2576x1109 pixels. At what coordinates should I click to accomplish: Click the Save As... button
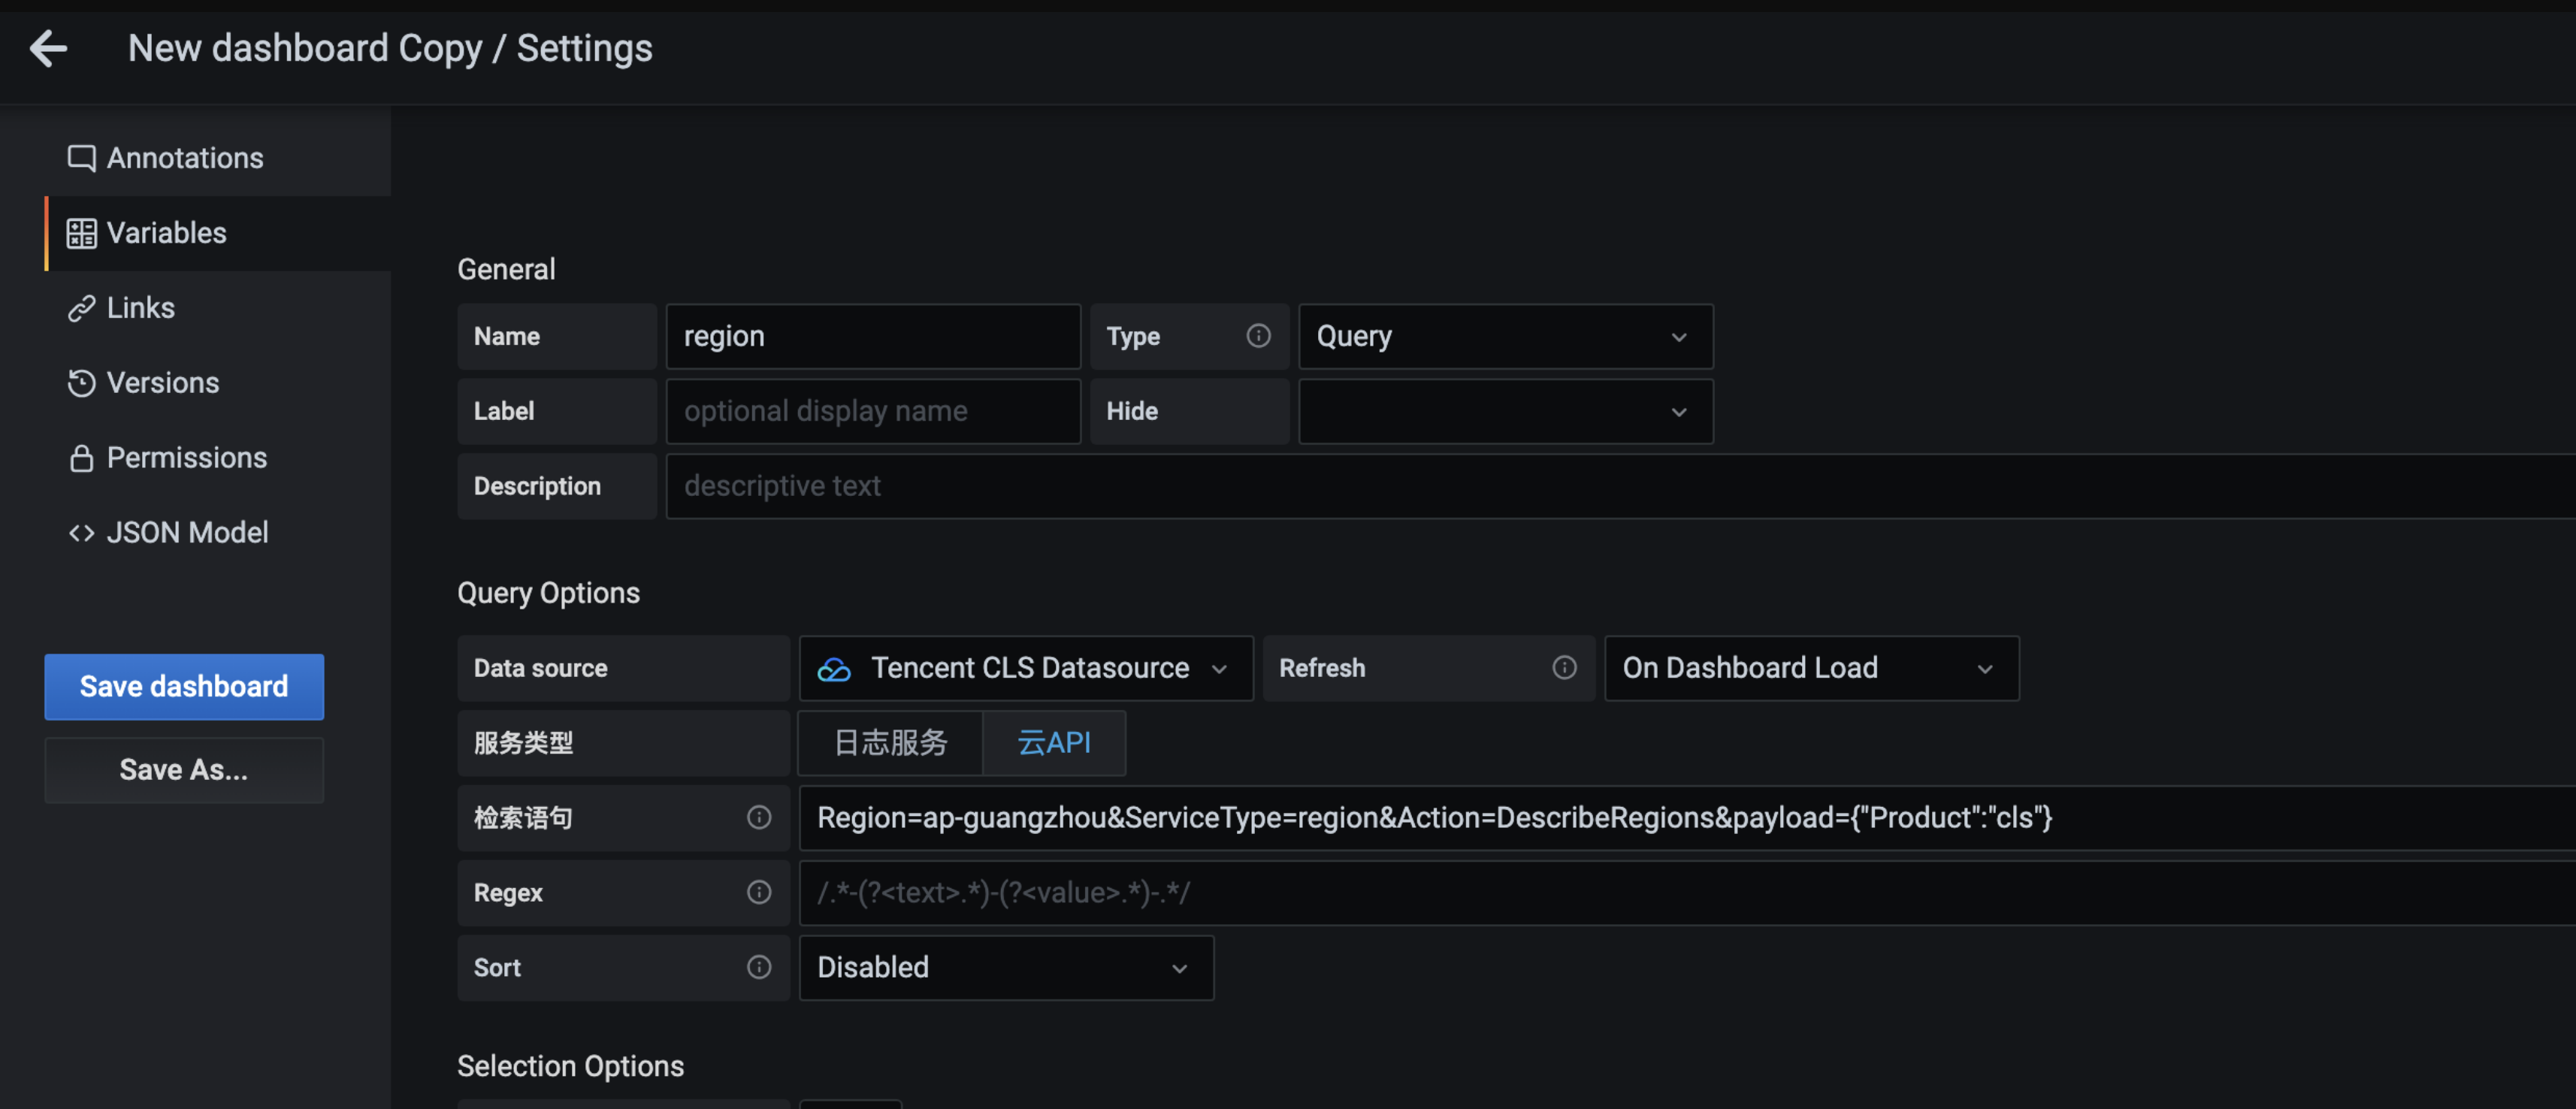click(184, 770)
